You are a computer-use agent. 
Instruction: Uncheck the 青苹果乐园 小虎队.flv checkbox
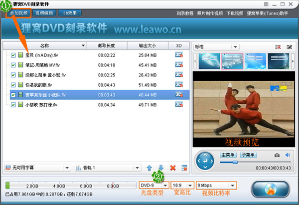pos(13,95)
